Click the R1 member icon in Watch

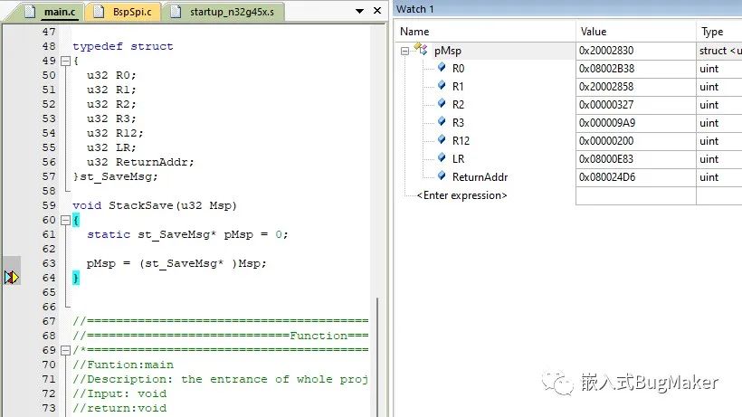point(442,85)
